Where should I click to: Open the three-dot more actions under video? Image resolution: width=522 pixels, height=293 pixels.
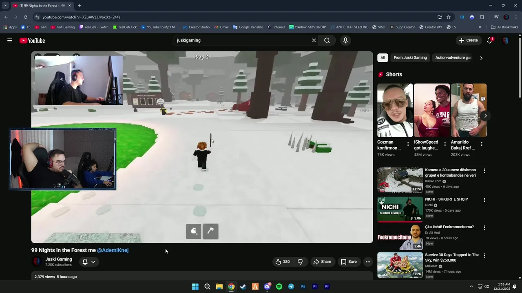368,262
